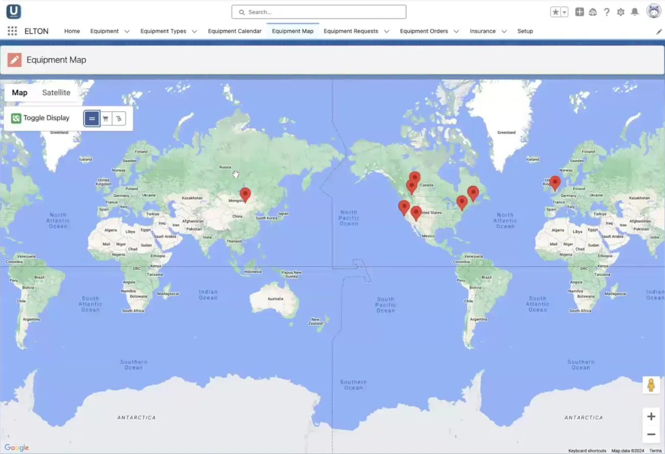Screen dimensions: 665x454
Task: Select the red pin on Mongolia
Action: [x=245, y=195]
